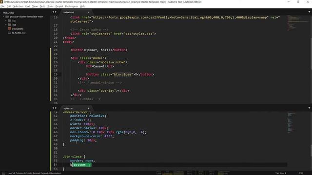
Task: Click line number 29 in index.html
Action: click(x=56, y=74)
